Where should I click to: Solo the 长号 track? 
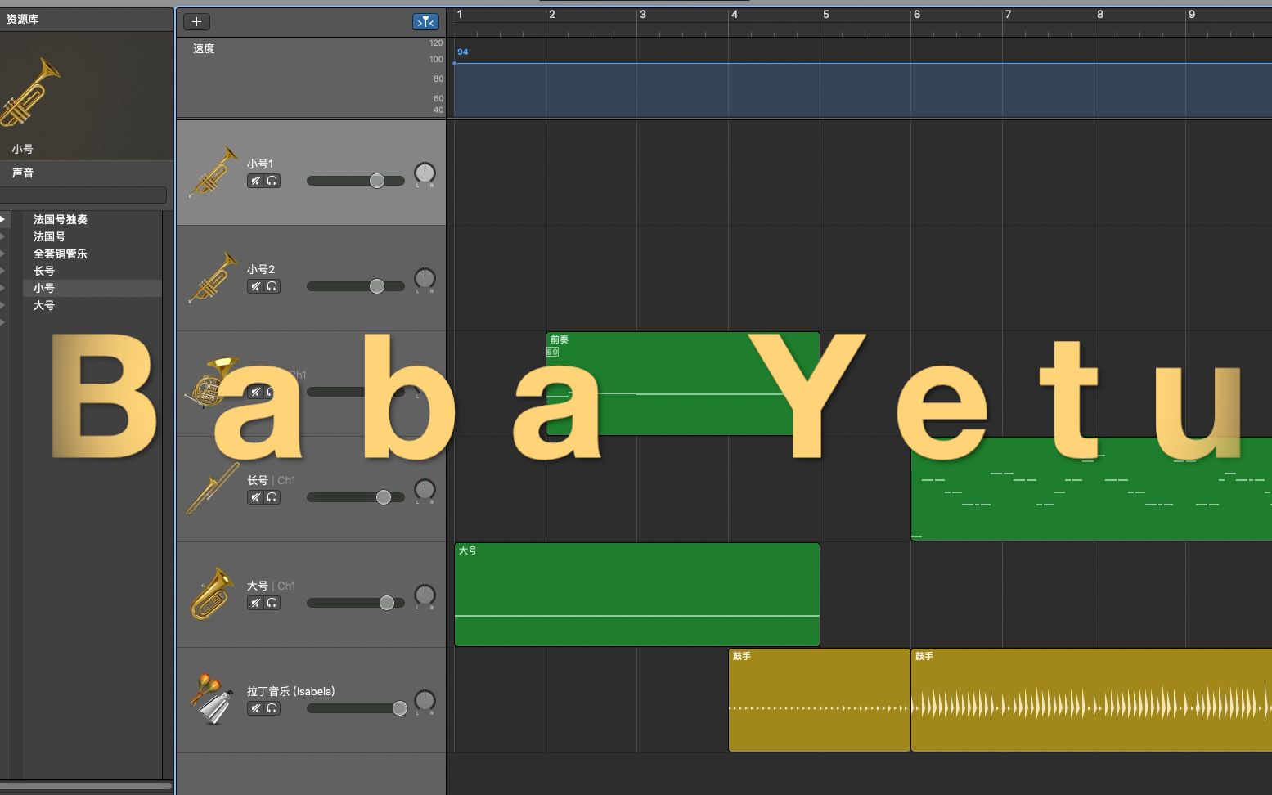pyautogui.click(x=272, y=497)
